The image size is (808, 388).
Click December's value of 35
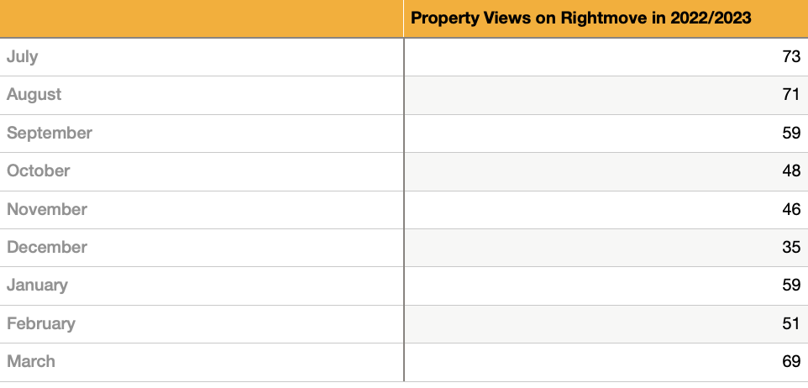point(791,247)
